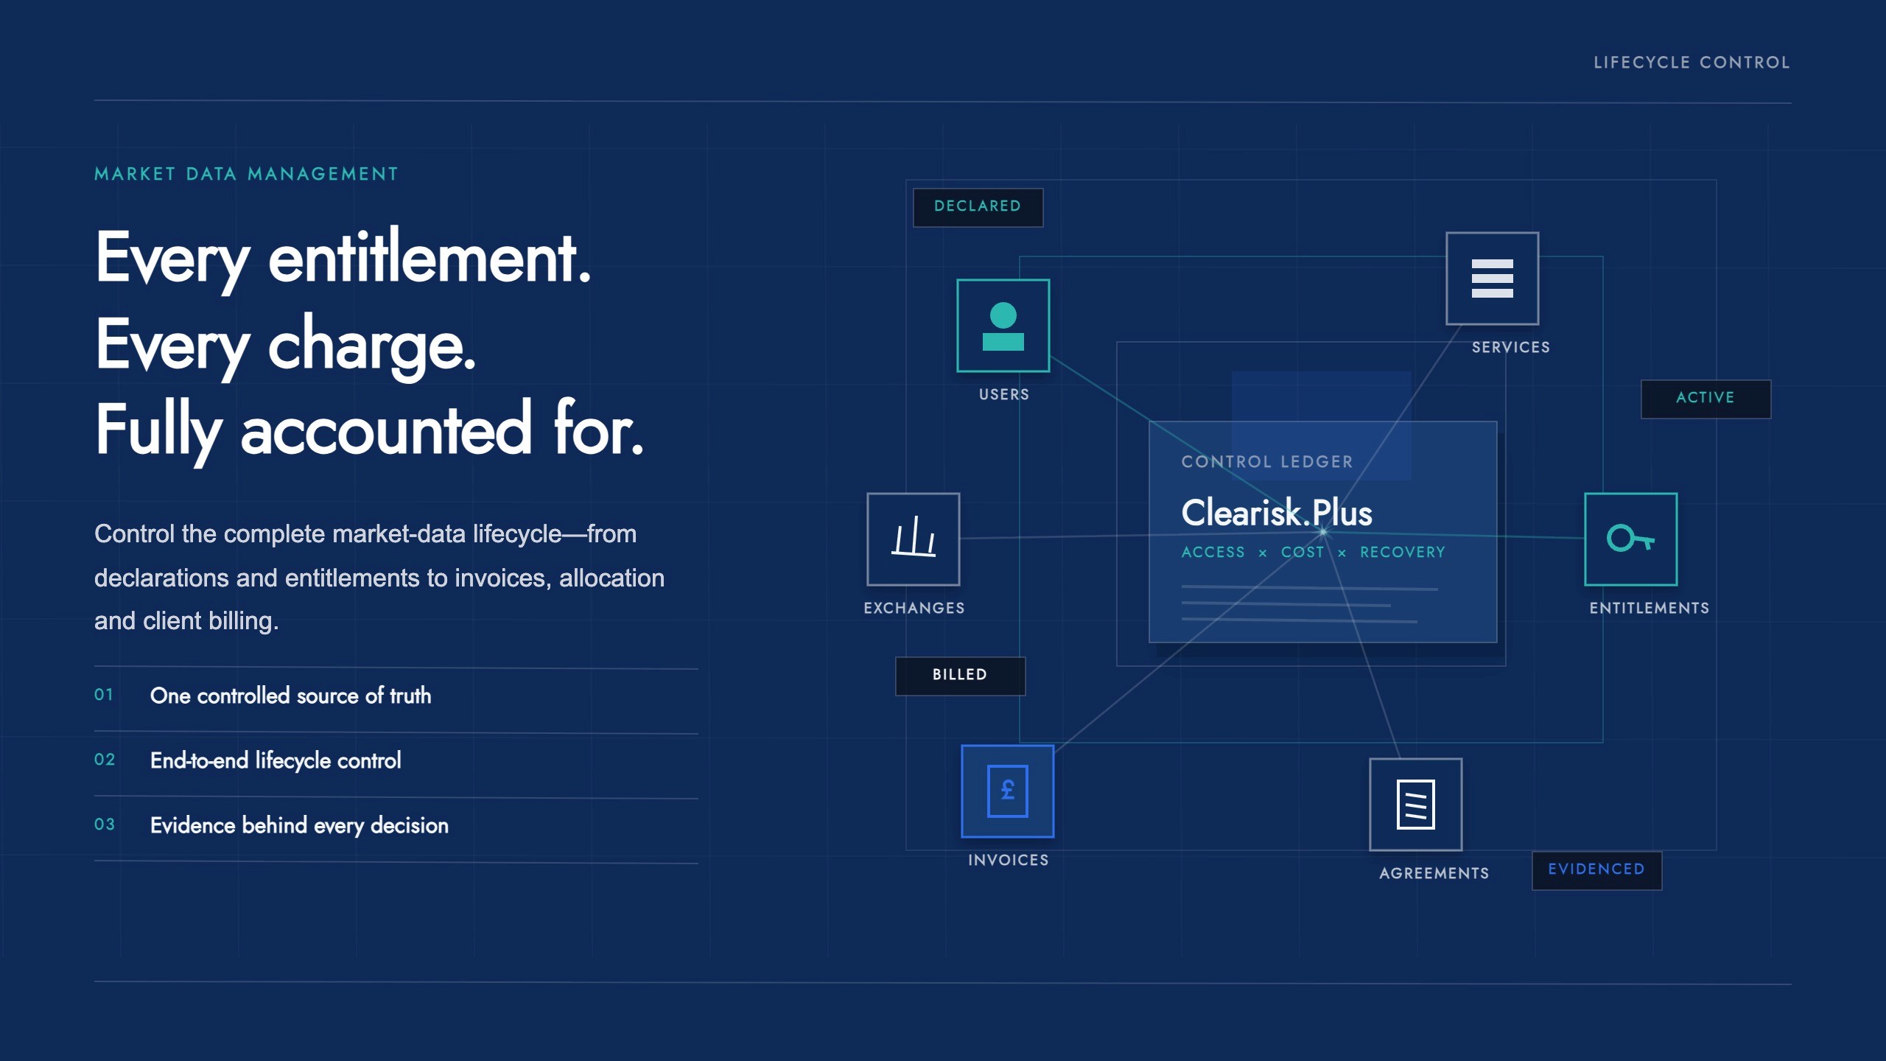Screen dimensions: 1886x1061
Task: Click the DECLARED status tag
Action: (978, 207)
